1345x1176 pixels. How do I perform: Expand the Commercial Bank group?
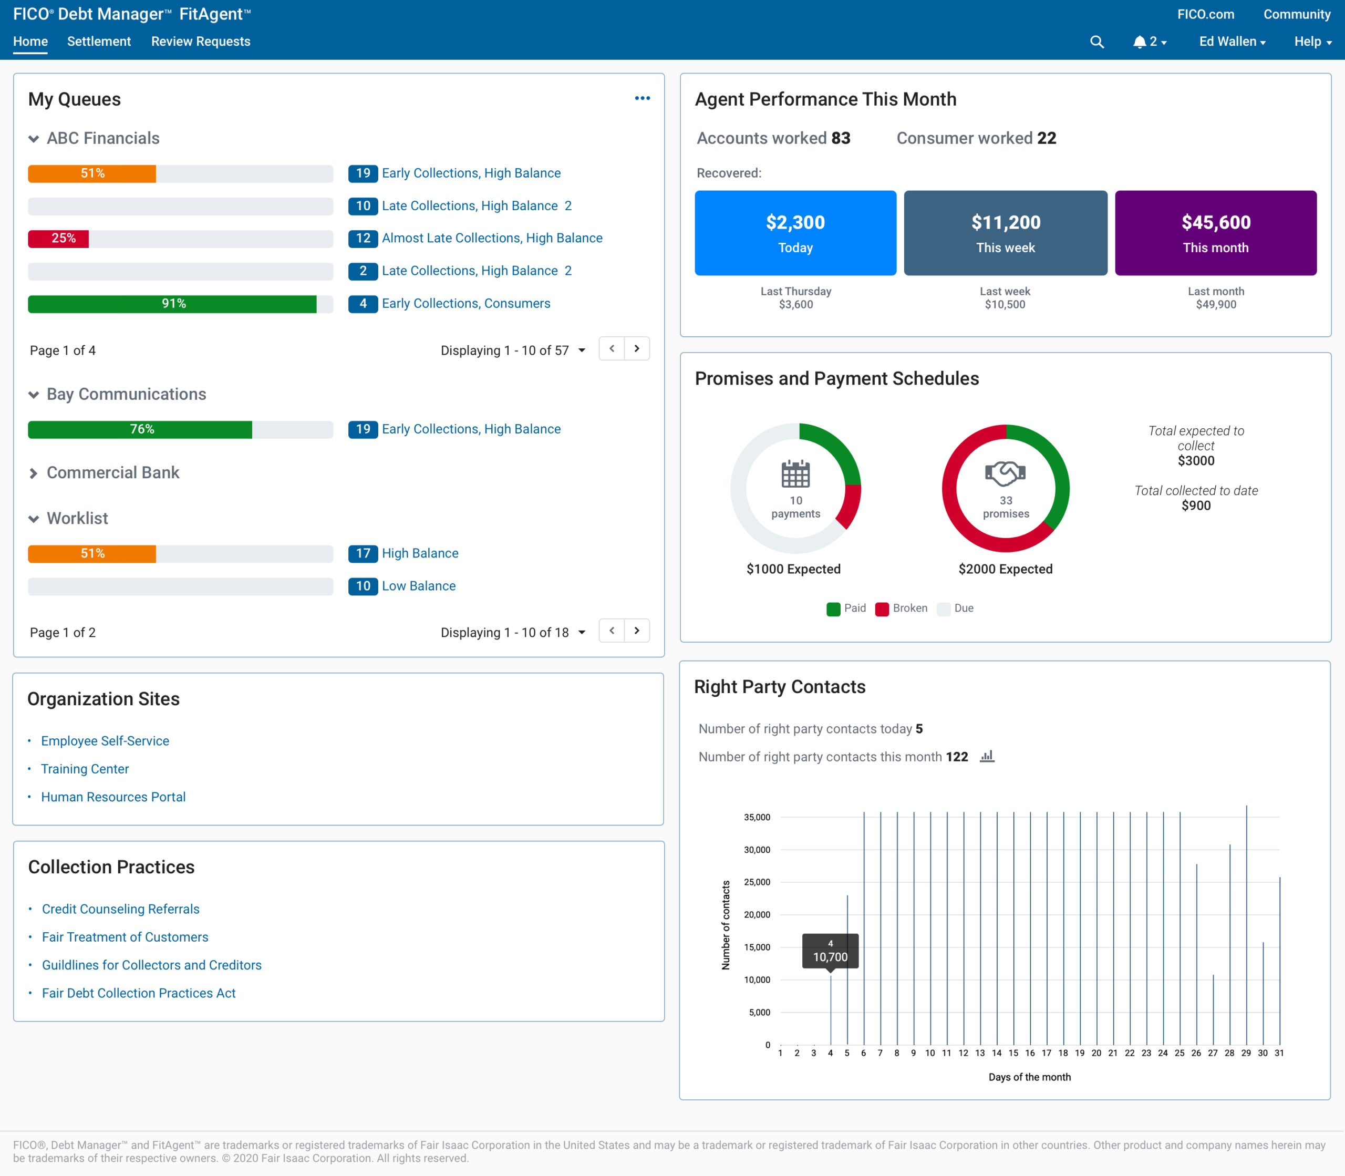point(34,473)
